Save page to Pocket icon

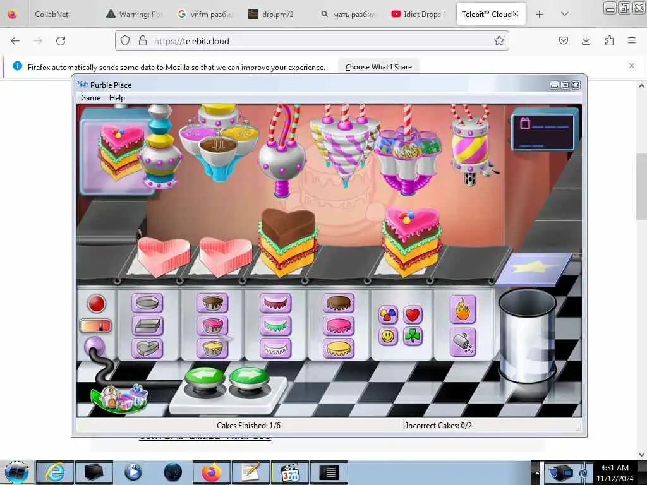click(563, 40)
